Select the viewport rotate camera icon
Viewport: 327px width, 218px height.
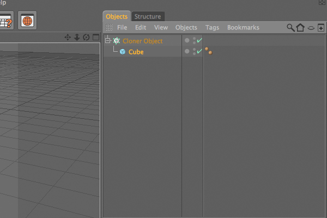click(x=86, y=38)
